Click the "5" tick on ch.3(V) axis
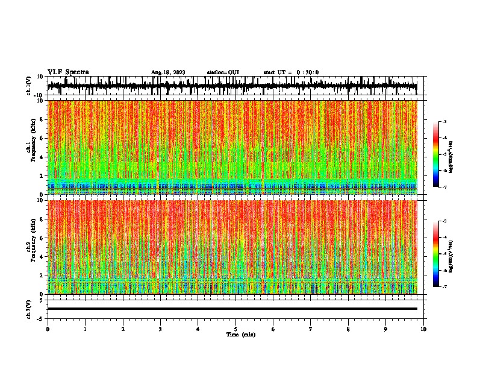The height and width of the screenshot is (369, 477). click(42, 300)
